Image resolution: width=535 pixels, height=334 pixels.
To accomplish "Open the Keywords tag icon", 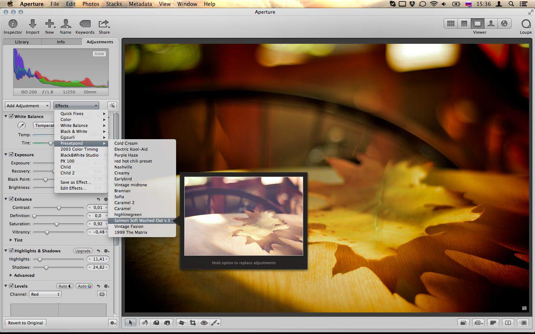I will pyautogui.click(x=85, y=24).
